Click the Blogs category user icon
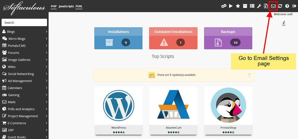298x139 pixels. pos(4,31)
